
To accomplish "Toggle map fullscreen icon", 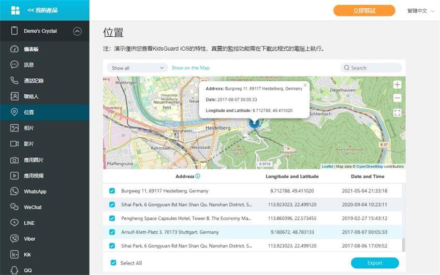I will [x=397, y=113].
